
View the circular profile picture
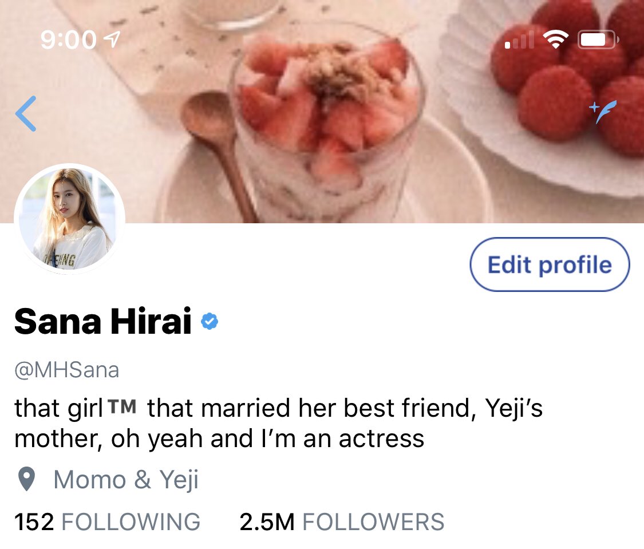(x=69, y=219)
